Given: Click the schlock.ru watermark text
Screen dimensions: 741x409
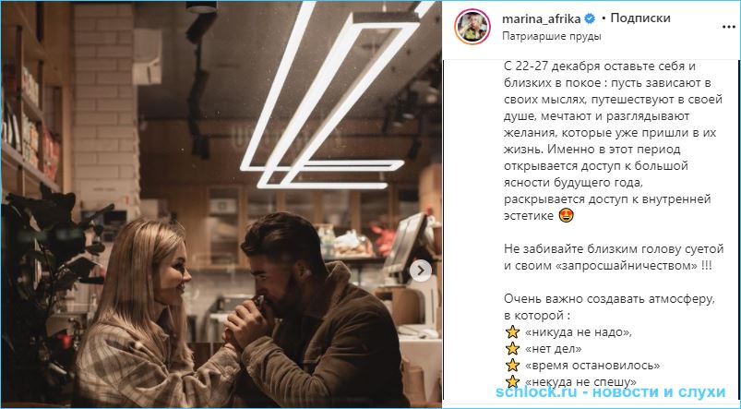Looking at the screenshot, I should pyautogui.click(x=610, y=392).
